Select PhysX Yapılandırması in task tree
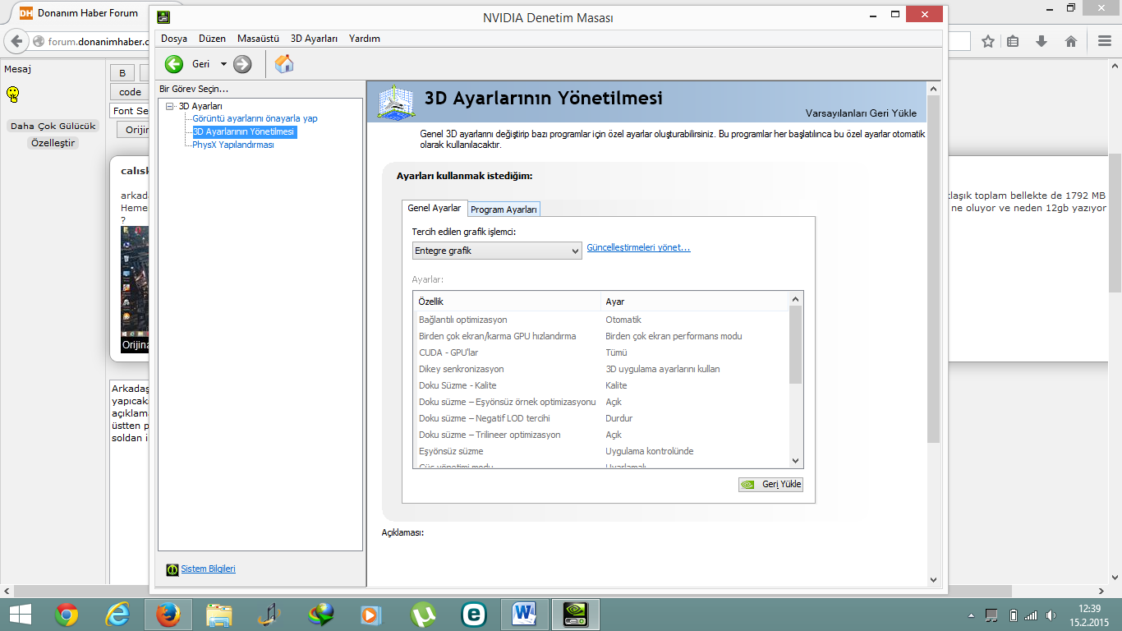Image resolution: width=1122 pixels, height=631 pixels. click(233, 145)
